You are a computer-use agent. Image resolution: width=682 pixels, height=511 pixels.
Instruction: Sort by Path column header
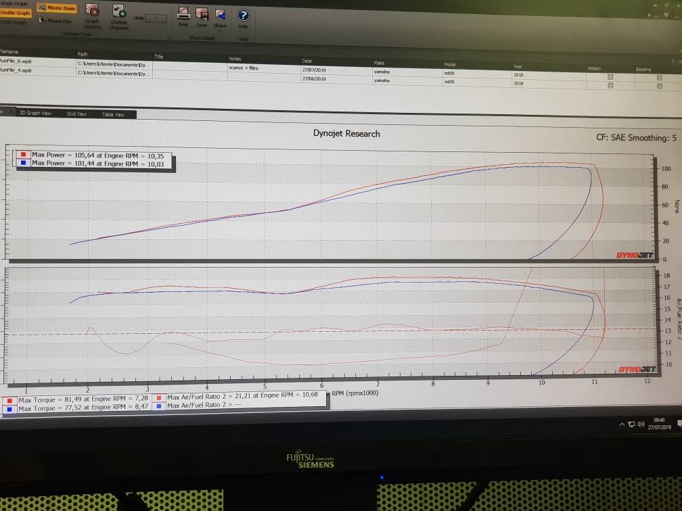pyautogui.click(x=83, y=54)
